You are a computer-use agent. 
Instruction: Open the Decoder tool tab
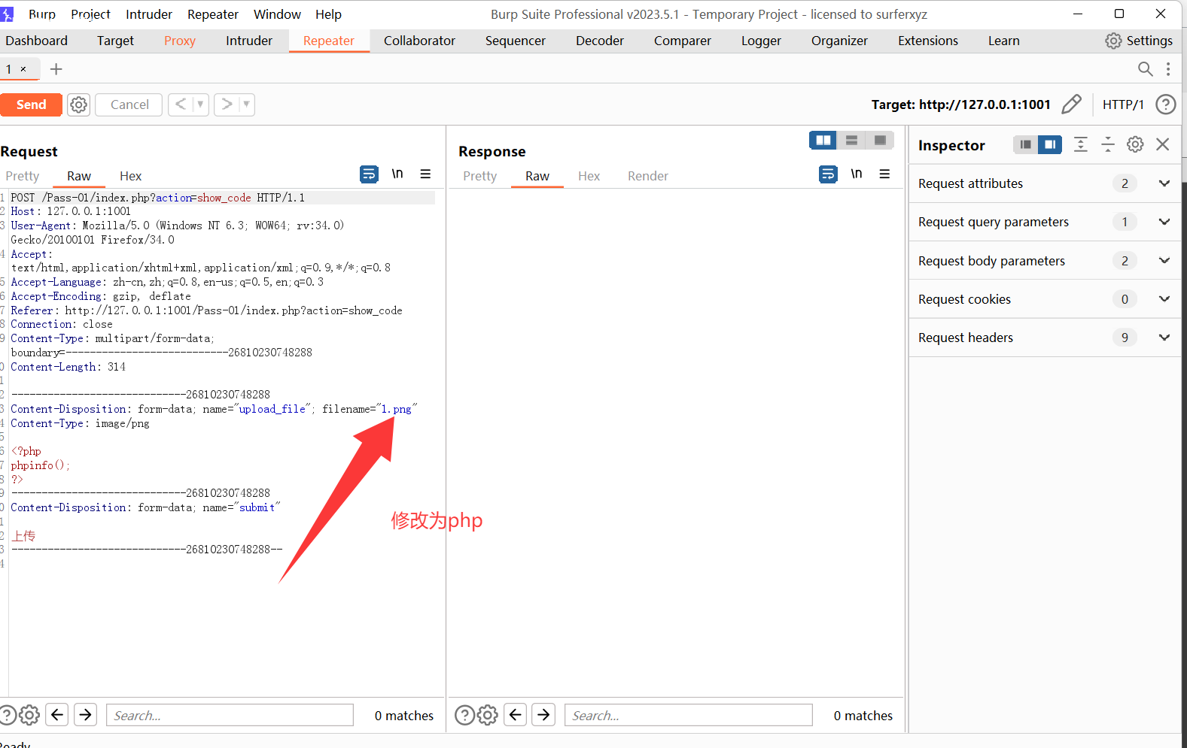(x=599, y=41)
